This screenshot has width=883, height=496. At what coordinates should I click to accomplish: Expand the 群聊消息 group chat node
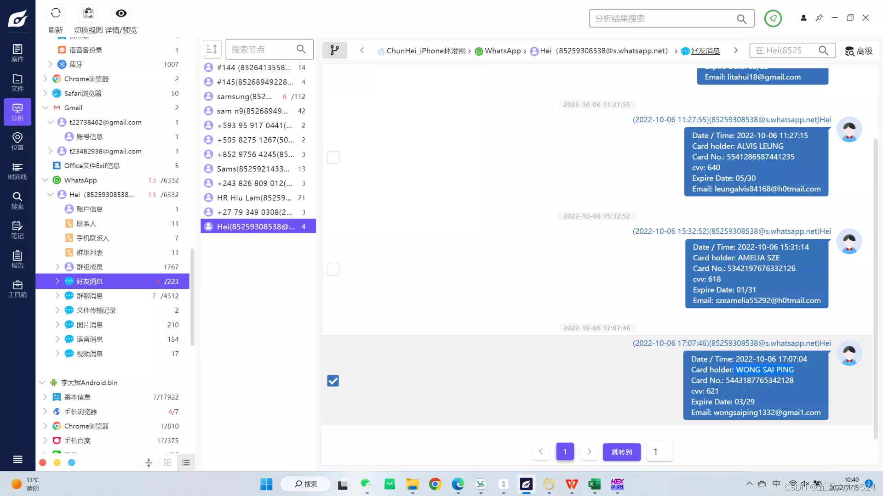pyautogui.click(x=57, y=296)
